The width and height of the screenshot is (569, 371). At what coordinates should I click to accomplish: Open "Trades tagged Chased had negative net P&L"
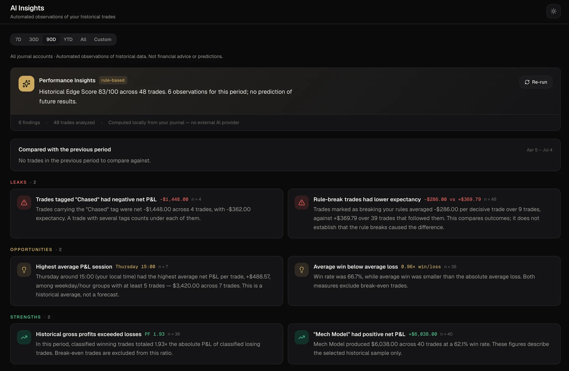[147, 214]
